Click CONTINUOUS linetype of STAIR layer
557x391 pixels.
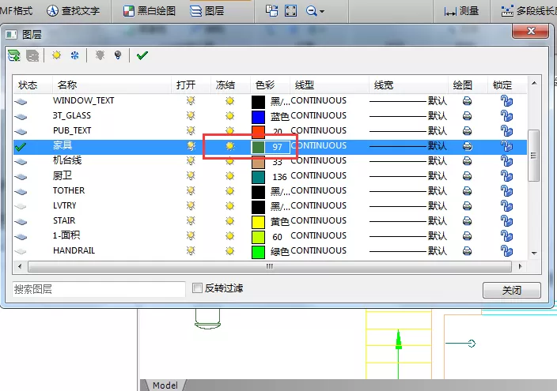318,220
